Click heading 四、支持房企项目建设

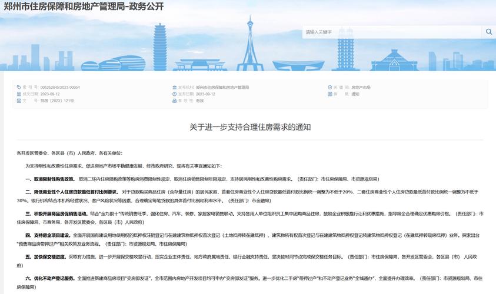point(48,236)
